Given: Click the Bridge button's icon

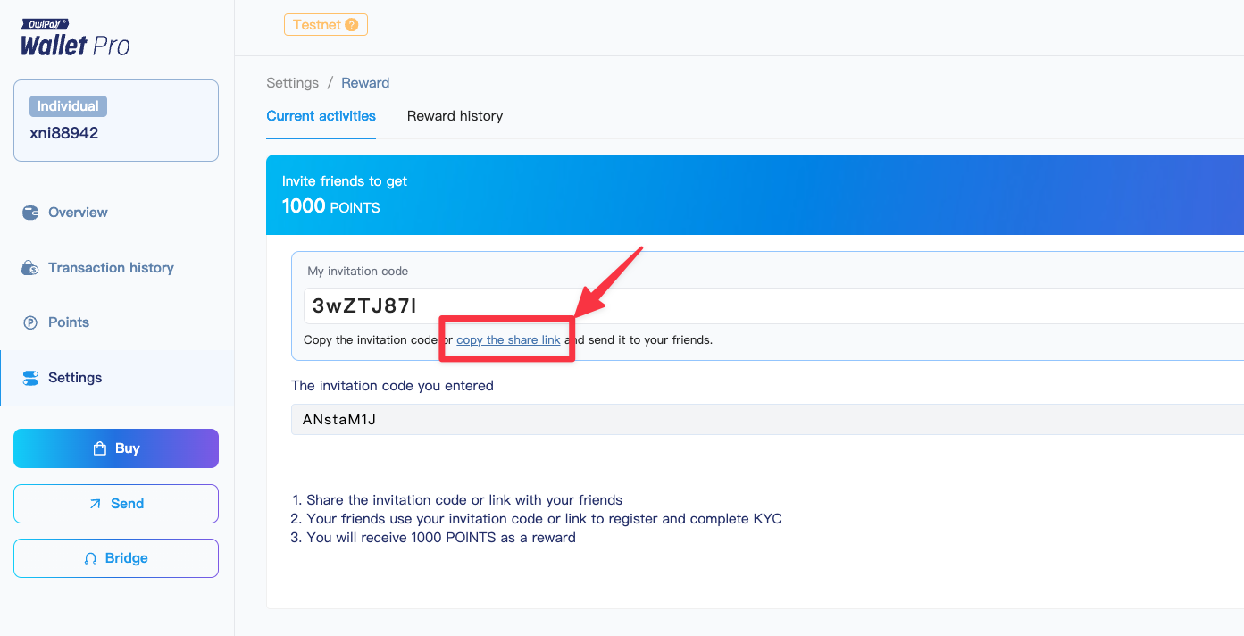Looking at the screenshot, I should pos(90,558).
